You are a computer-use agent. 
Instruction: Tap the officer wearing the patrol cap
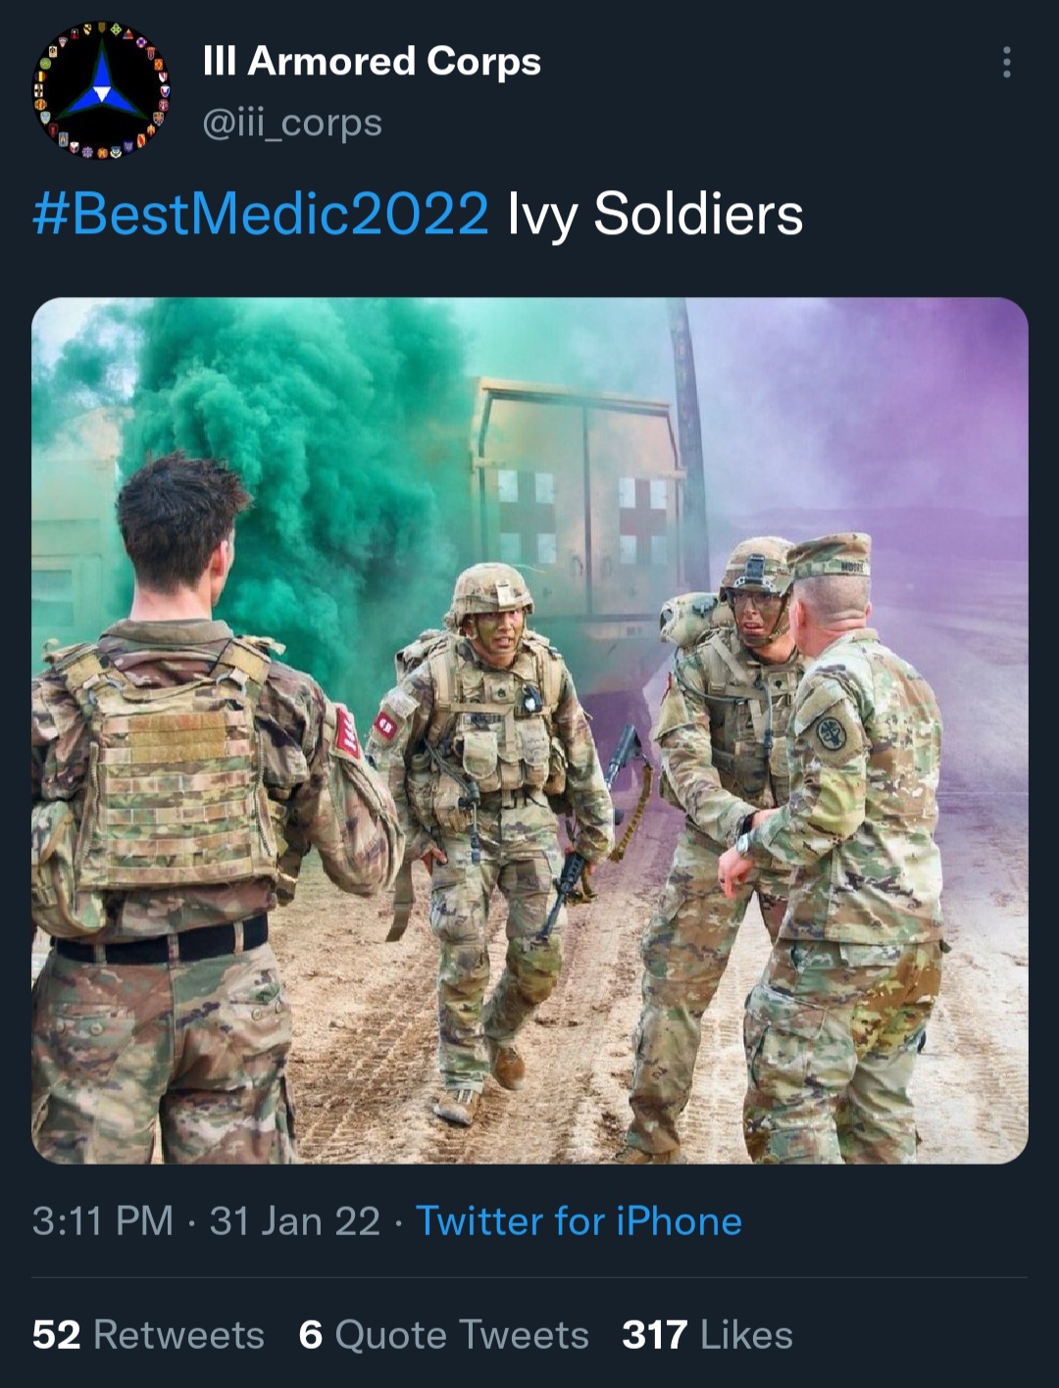[843, 843]
